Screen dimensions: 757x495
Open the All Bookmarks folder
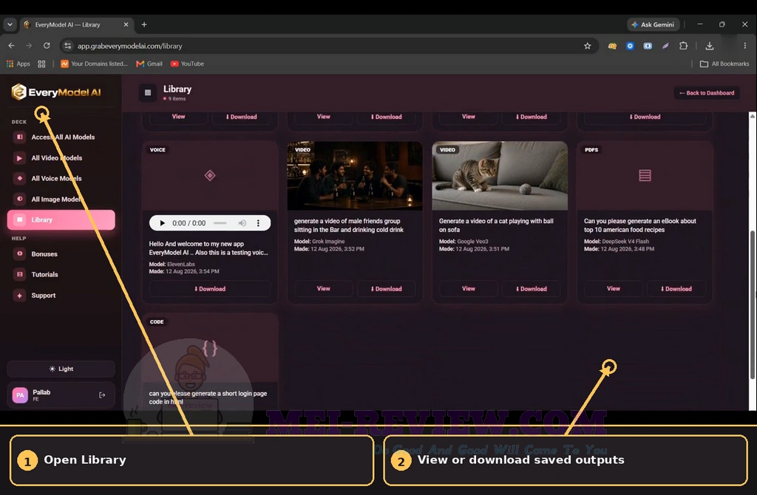pyautogui.click(x=724, y=64)
